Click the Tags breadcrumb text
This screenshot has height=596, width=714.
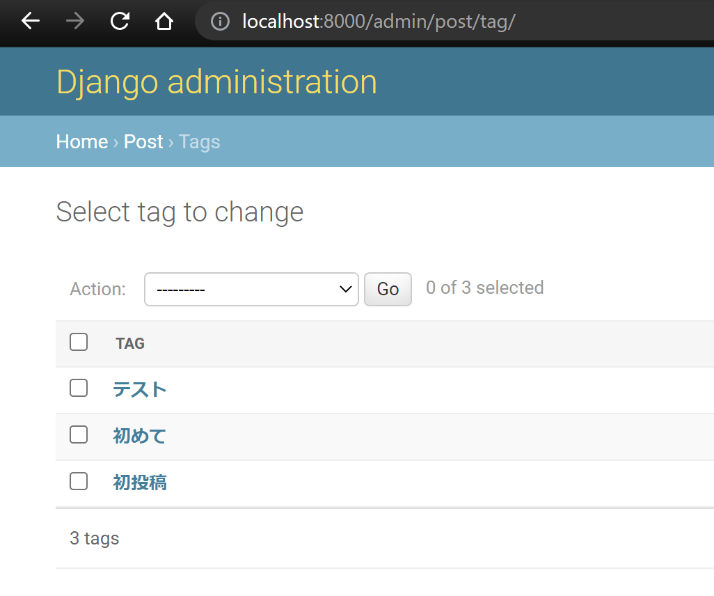tap(199, 142)
